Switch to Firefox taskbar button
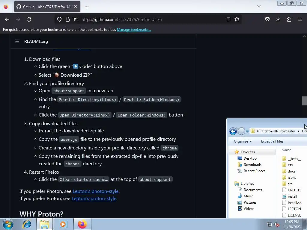307x230 pixels. 82,224
